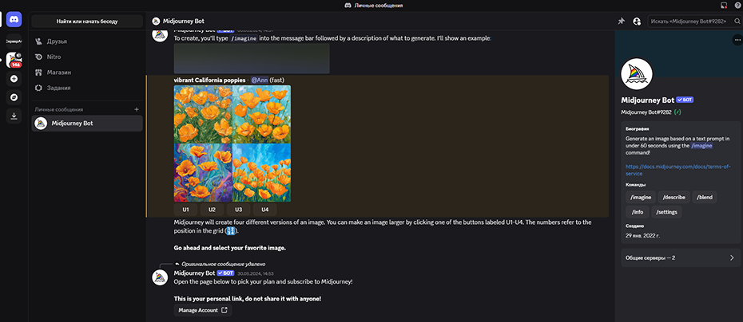This screenshot has height=322, width=743.
Task: Open the СерверАг server icon
Action: click(x=14, y=41)
